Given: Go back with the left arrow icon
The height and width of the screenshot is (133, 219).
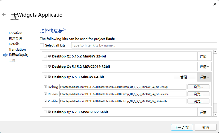Looking at the screenshot, I should pyautogui.click(x=4, y=15).
